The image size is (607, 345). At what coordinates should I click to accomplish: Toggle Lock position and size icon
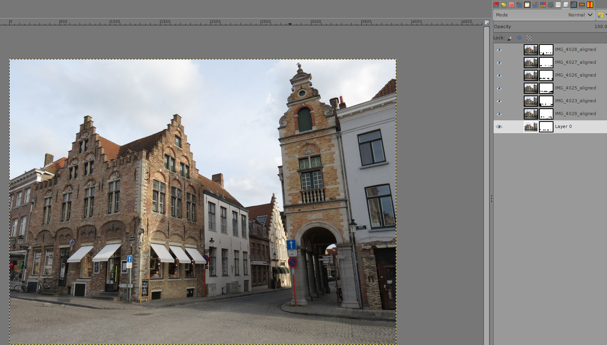click(x=519, y=38)
